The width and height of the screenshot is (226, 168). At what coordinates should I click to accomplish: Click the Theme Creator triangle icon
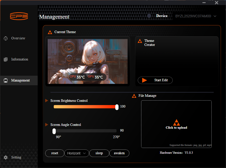140,41
